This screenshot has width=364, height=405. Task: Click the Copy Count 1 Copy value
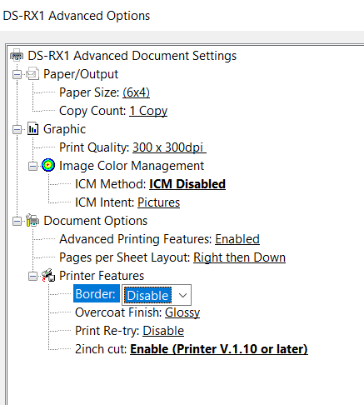148,111
